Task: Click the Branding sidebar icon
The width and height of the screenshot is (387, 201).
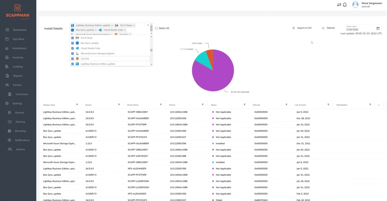Action: click(9, 131)
